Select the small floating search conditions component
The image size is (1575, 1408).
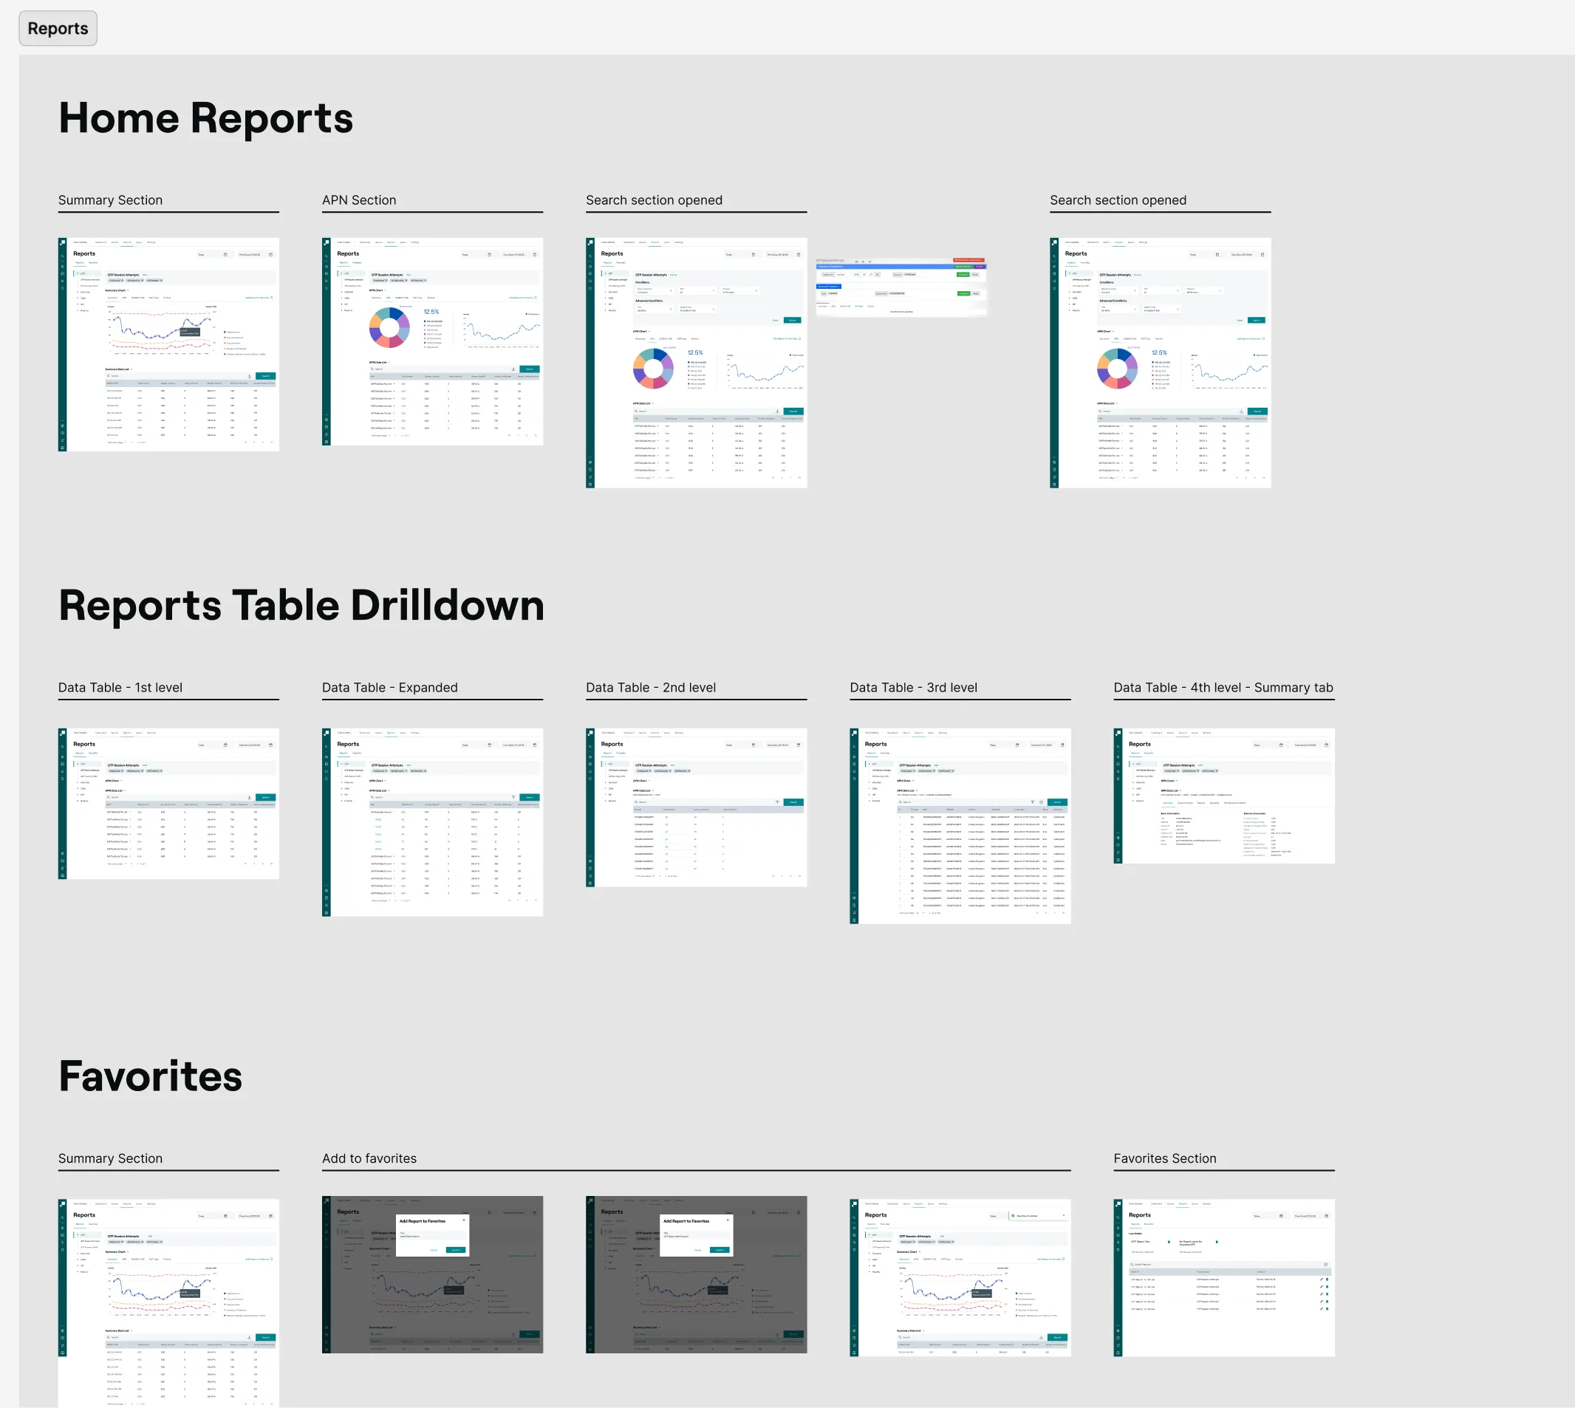(x=901, y=287)
